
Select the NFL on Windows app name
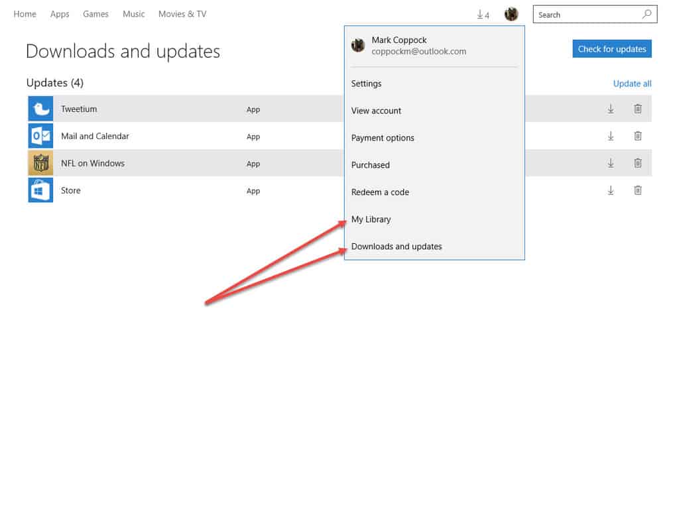93,163
